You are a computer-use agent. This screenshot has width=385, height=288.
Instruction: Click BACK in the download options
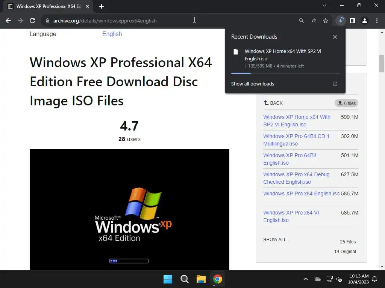point(273,103)
